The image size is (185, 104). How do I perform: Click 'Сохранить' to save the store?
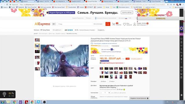101,30
